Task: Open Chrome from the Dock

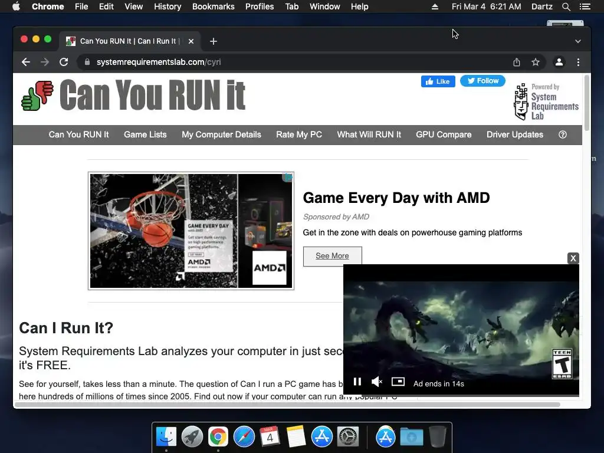Action: pos(218,437)
